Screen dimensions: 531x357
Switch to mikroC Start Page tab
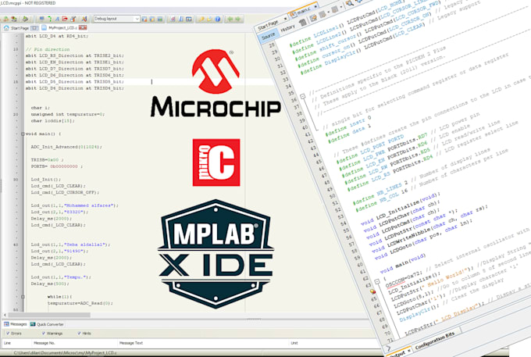point(20,28)
